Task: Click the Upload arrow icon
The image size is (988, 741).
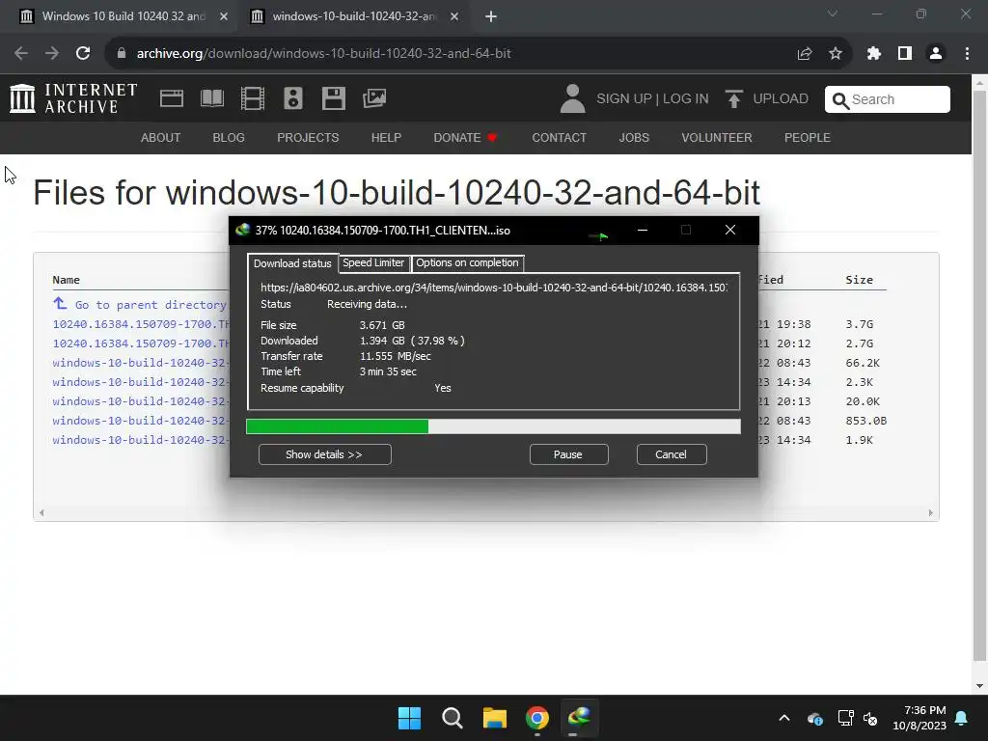Action: coord(733,99)
